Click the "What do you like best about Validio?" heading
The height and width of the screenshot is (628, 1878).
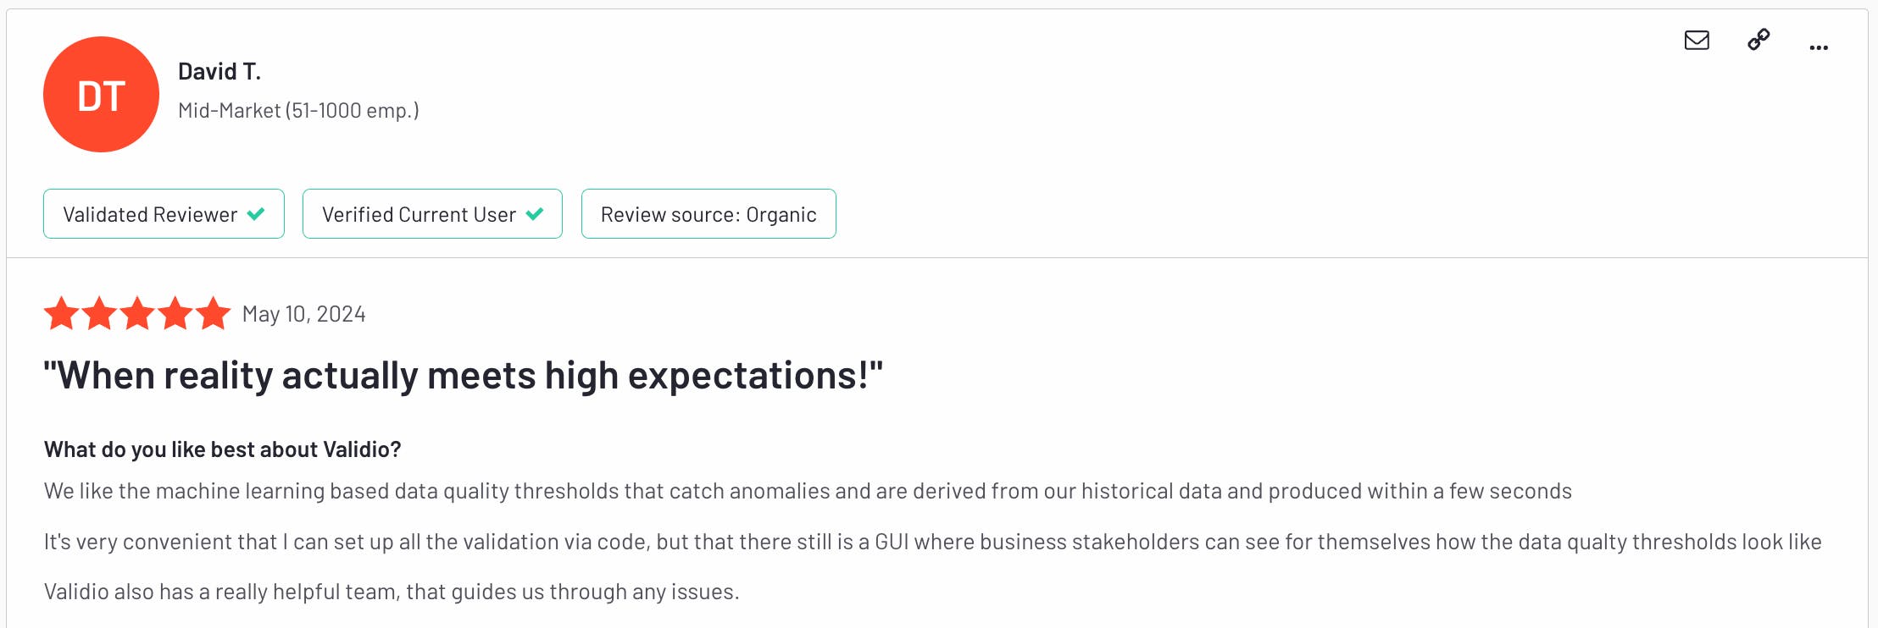222,449
